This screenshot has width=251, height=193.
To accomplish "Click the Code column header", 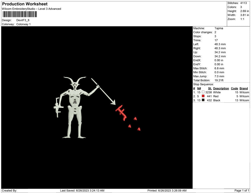I will (x=234, y=88).
